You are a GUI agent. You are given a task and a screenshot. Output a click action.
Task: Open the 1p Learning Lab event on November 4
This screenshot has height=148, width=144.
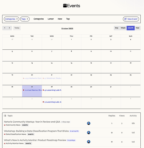tap(52, 102)
